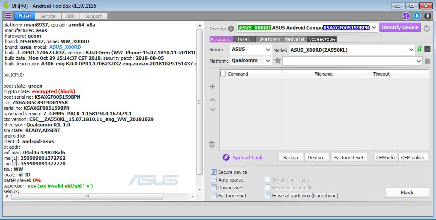The height and width of the screenshot is (220, 436).
Task: Click log scroll down arrow
Action: tap(200, 189)
